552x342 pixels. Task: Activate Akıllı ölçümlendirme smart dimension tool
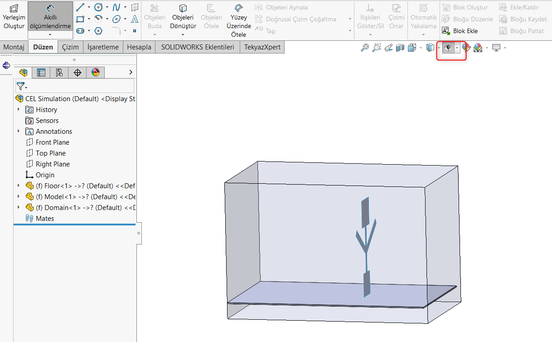click(x=50, y=16)
